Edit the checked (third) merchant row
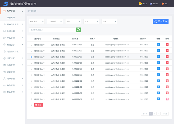The height and width of the screenshot is (124, 174). tap(158, 57)
